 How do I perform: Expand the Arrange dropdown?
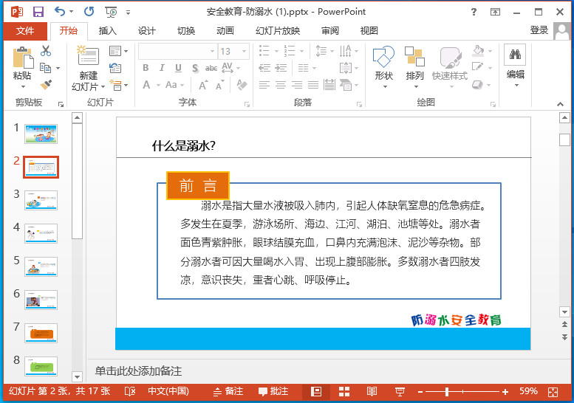(x=414, y=76)
